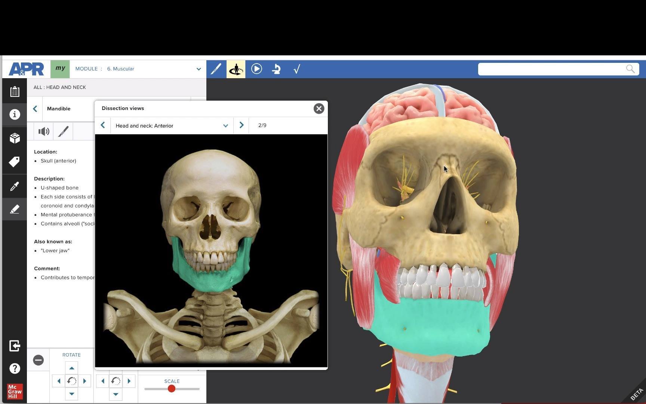
Task: Click down arrow of second rotate control
Action: (x=116, y=394)
